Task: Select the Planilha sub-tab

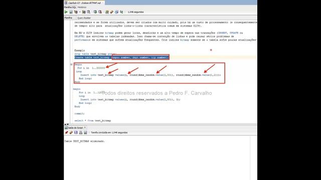Action: [x=68, y=18]
